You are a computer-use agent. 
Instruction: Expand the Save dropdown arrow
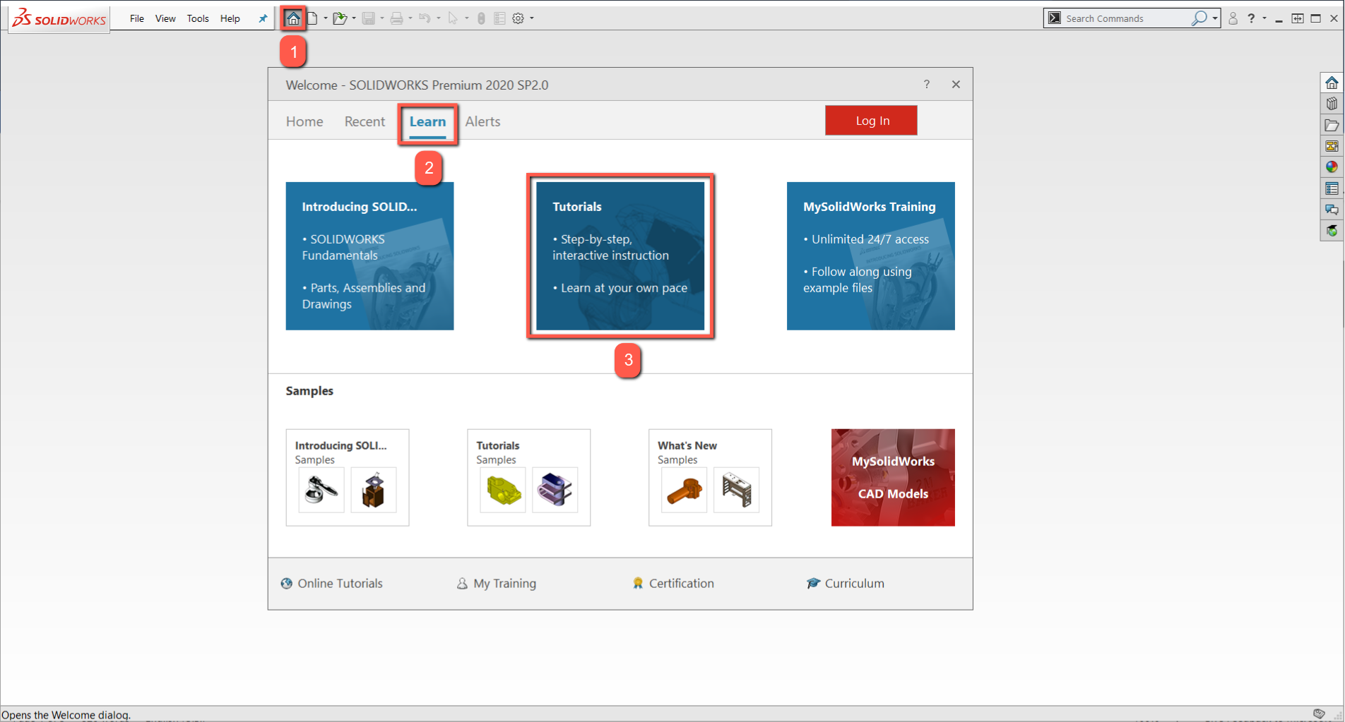click(381, 18)
